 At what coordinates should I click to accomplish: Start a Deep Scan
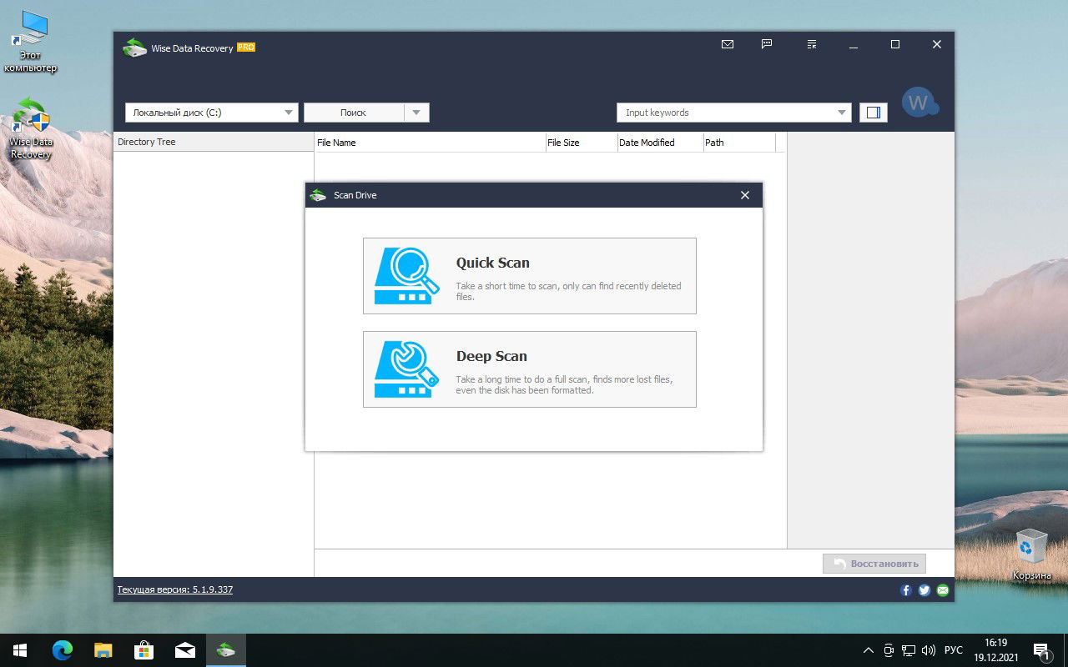point(529,369)
